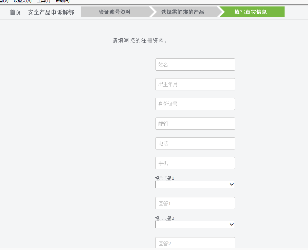Click the 请填写您的注册资料 heading text
Image resolution: width=308 pixels, height=250 pixels.
pos(140,41)
